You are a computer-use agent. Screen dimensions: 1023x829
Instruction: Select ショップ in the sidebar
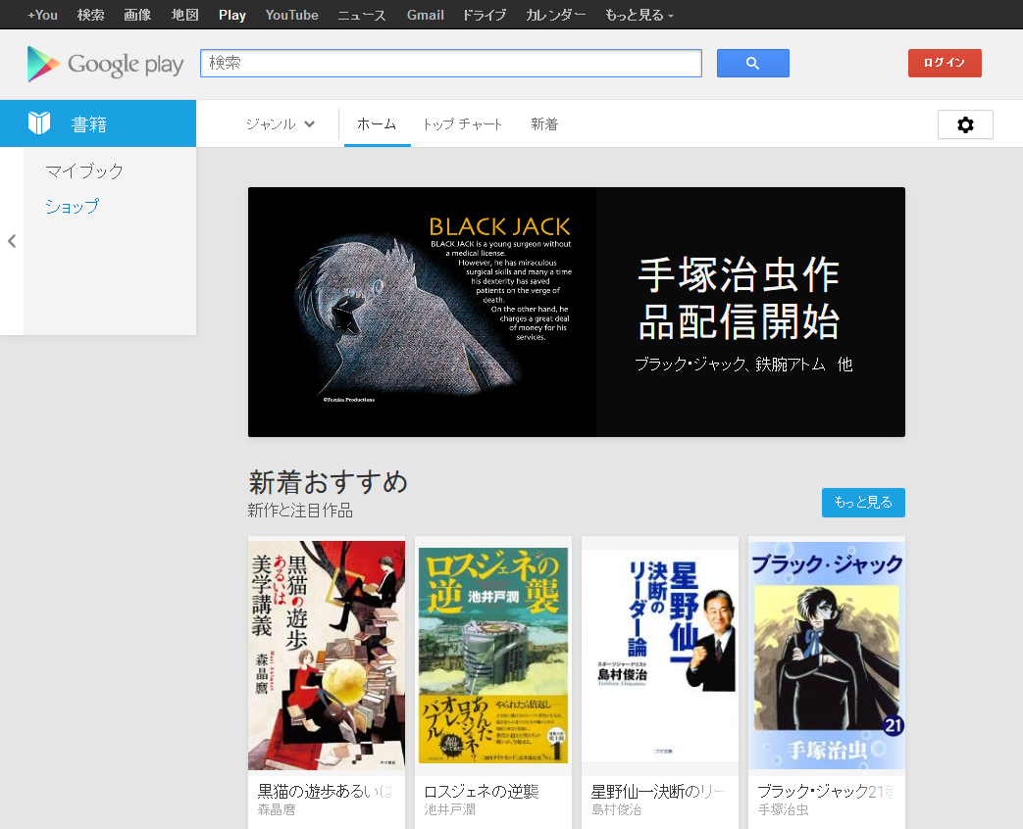tap(72, 206)
